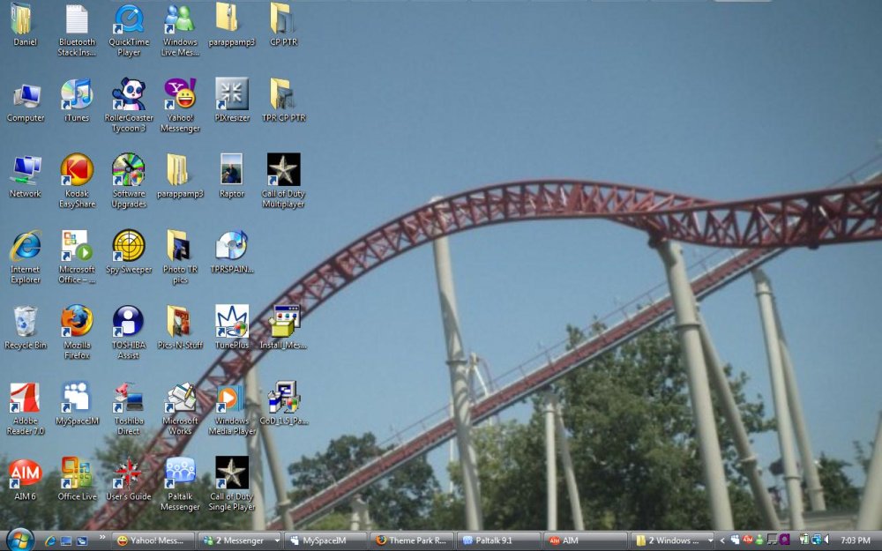Switch to the Paltalk 9.1 taskbar window
The height and width of the screenshot is (551, 882).
pos(499,540)
